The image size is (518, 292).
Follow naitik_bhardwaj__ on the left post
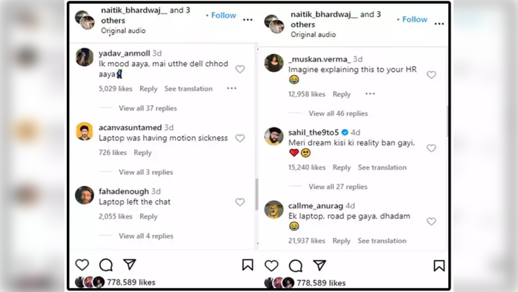224,16
